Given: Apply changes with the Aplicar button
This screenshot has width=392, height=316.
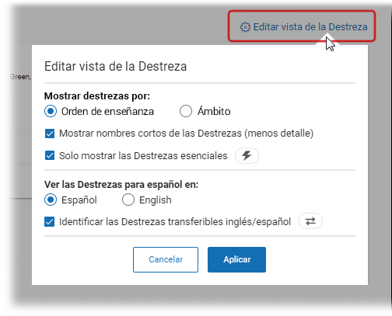Looking at the screenshot, I should (x=236, y=259).
